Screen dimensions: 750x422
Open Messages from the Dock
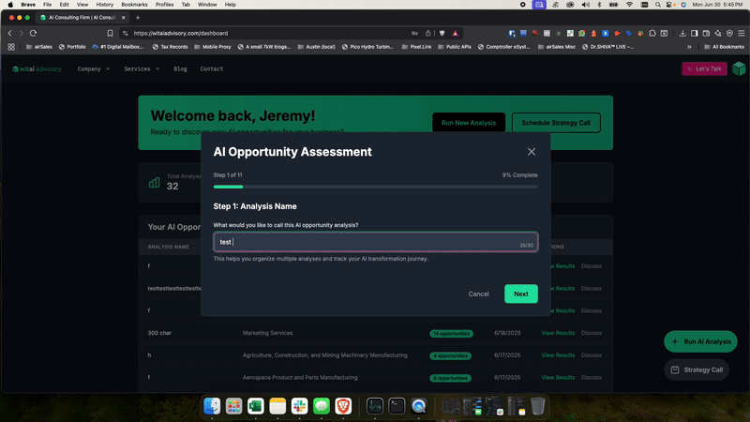coord(322,406)
